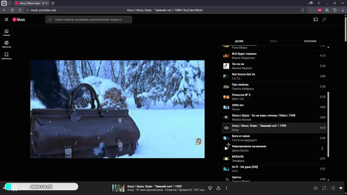
Task: Switch to the ДАЛЕЕ tab
Action: pos(239,41)
